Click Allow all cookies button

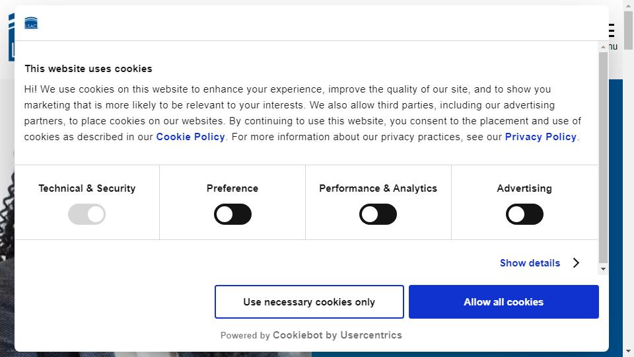[x=504, y=302]
